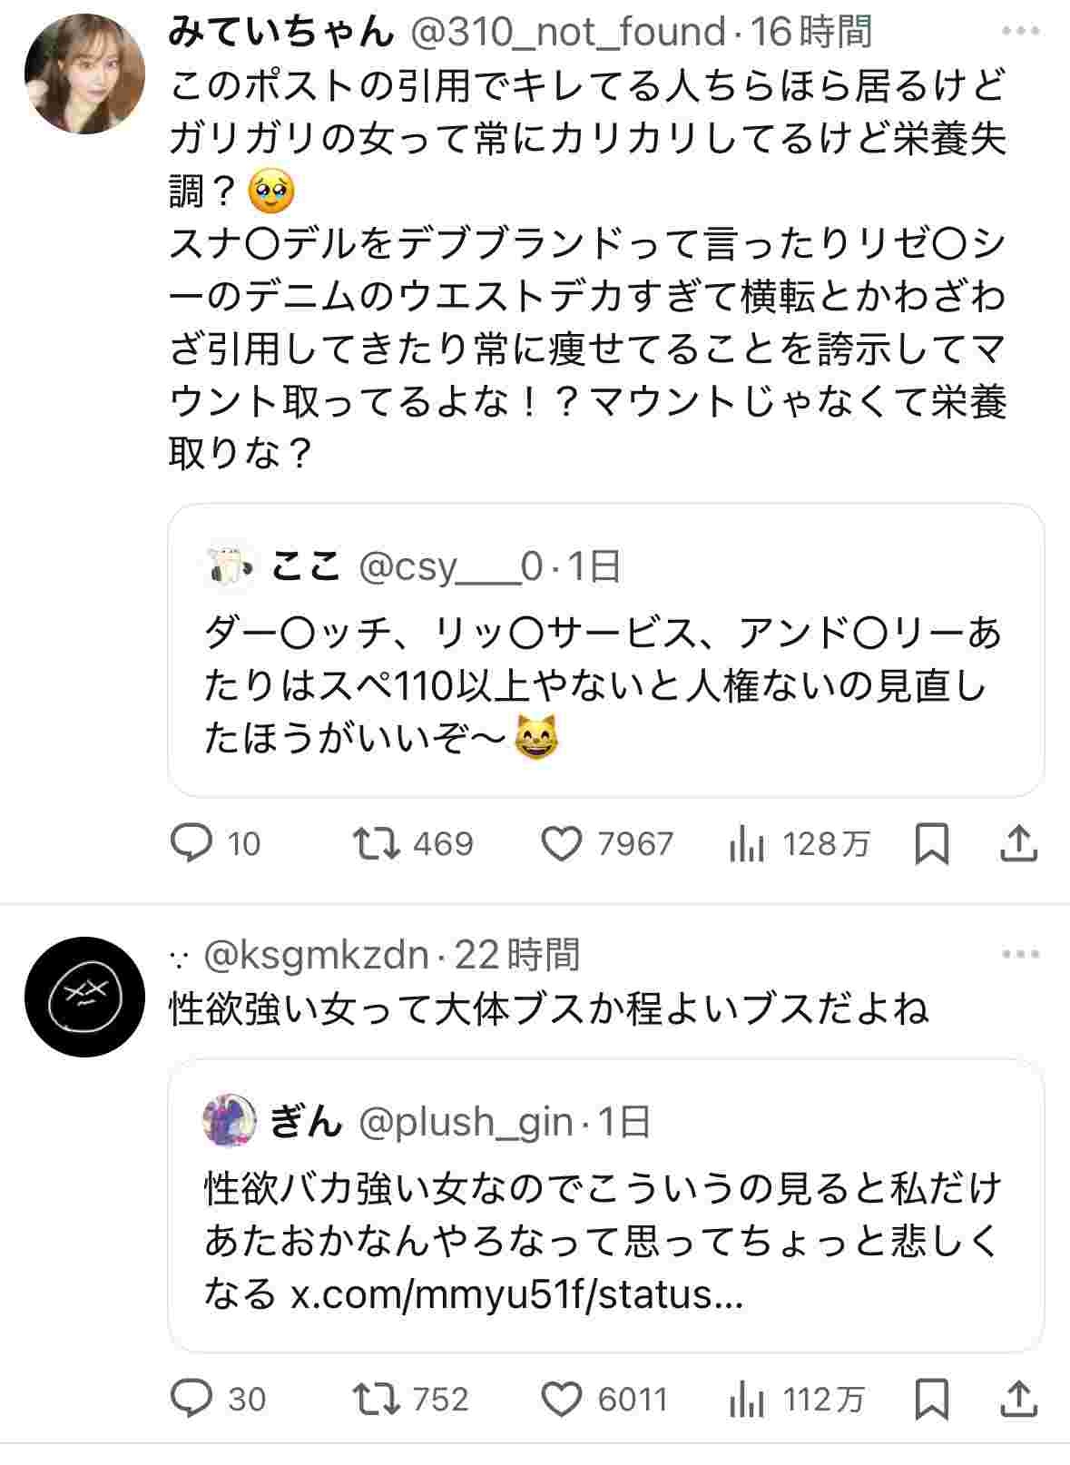
Task: Open more options for @ksgmkzdn post
Action: (1020, 954)
